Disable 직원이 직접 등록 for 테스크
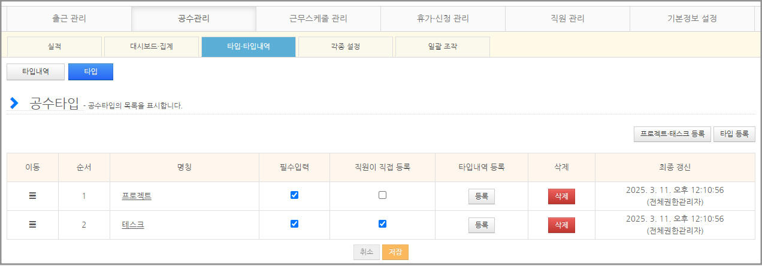This screenshot has height=266, width=762. click(x=382, y=224)
